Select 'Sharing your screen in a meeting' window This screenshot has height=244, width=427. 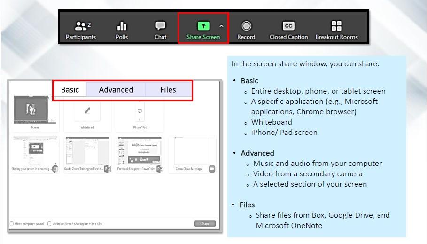click(35, 155)
